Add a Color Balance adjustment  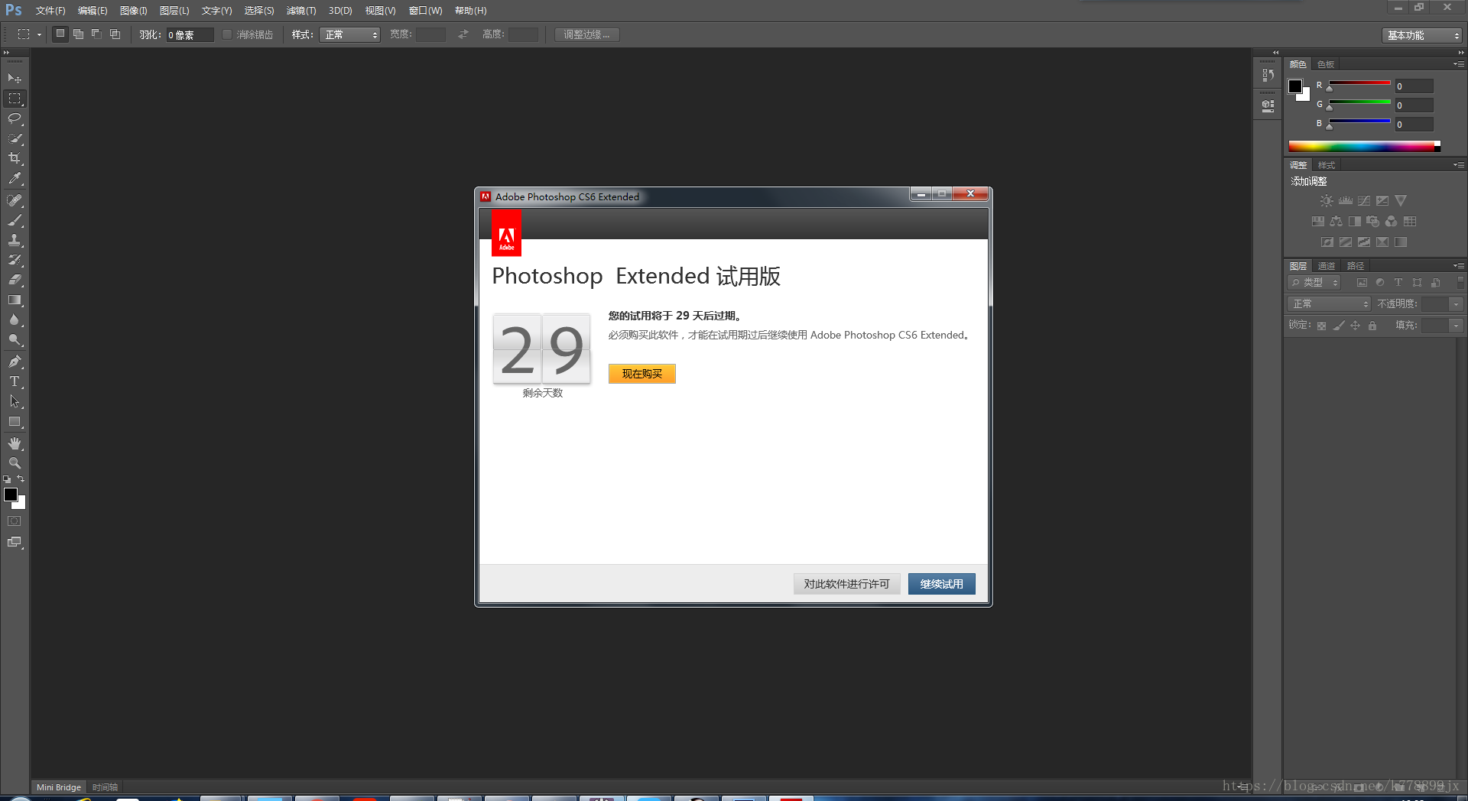pyautogui.click(x=1336, y=222)
